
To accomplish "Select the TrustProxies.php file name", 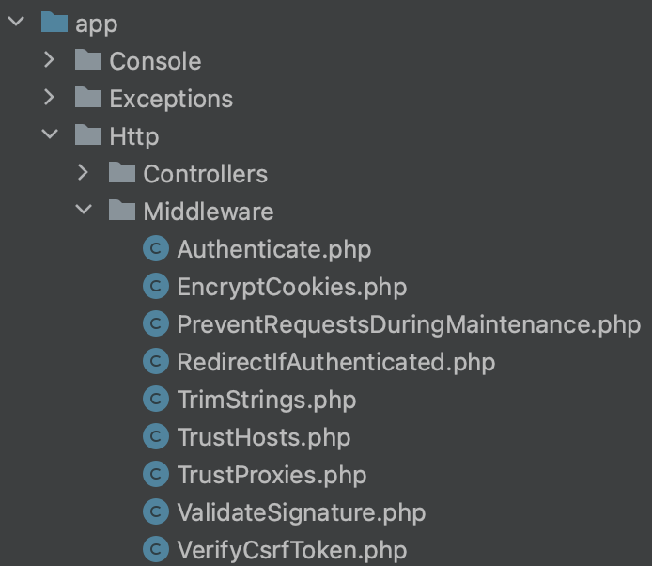I will click(x=272, y=475).
